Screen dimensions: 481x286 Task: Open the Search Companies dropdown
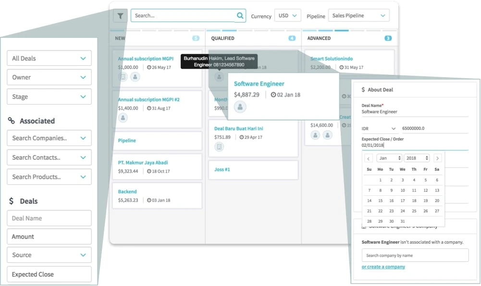[x=49, y=138]
